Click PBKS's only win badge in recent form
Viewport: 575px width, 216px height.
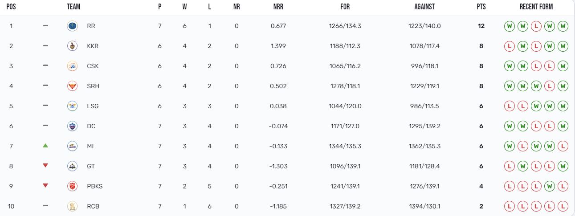coord(550,186)
